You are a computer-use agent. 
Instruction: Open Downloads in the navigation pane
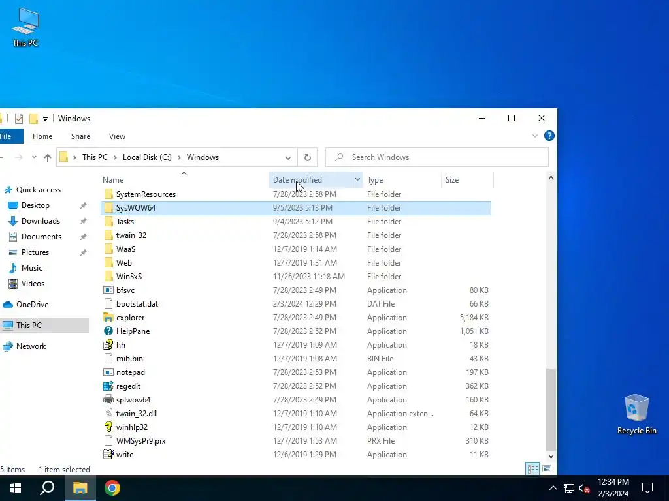click(x=41, y=221)
